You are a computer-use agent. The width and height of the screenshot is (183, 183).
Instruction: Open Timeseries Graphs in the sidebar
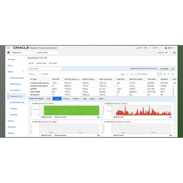(x=17, y=78)
